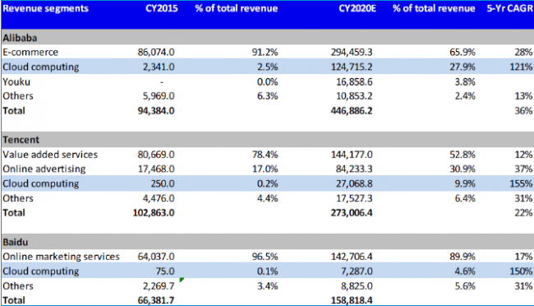Screen dimensions: 534x306
Task: Select the 'Baidu' section heading
Action: point(16,242)
